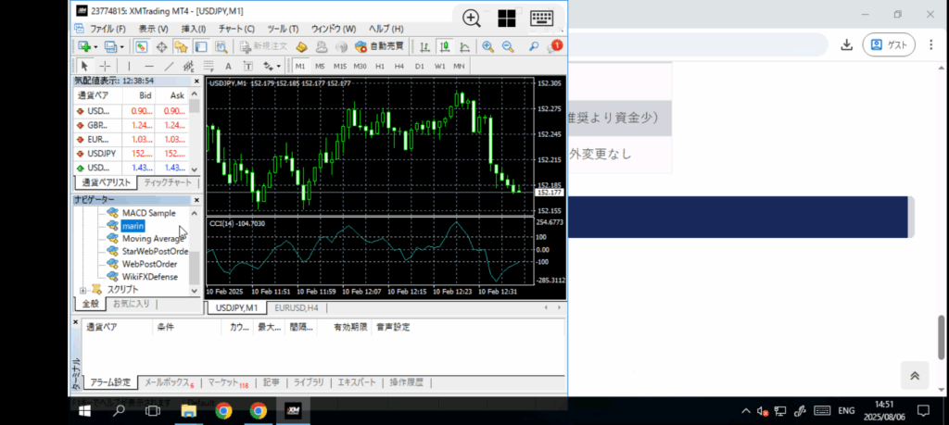
Task: Toggle the Market Watch window icon
Action: click(142, 46)
